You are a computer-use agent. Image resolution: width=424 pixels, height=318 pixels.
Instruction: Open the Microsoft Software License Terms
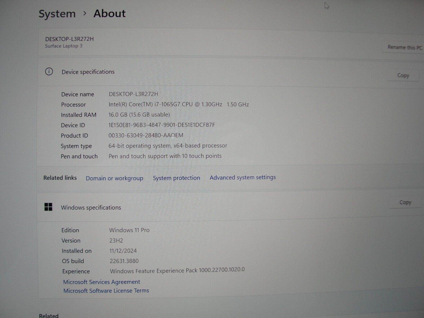pyautogui.click(x=106, y=290)
